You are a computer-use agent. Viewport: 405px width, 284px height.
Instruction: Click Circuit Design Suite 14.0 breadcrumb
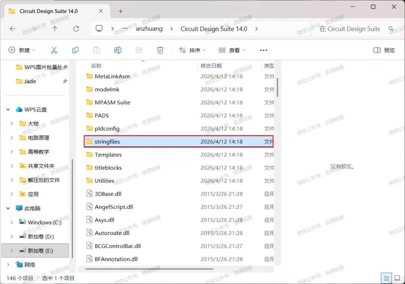214,28
